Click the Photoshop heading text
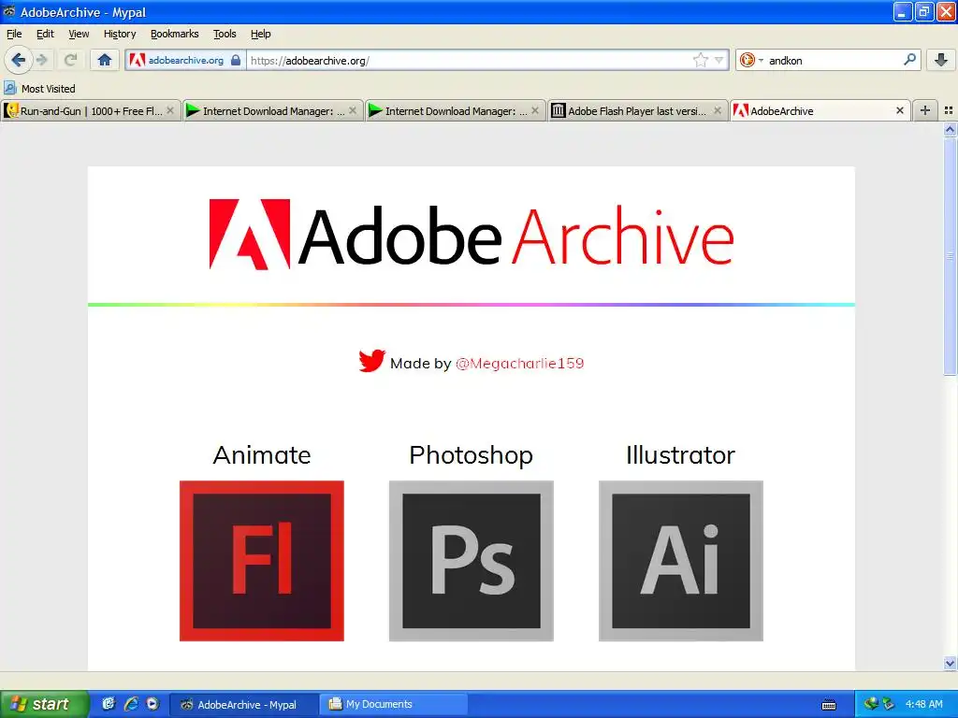The height and width of the screenshot is (718, 958). pyautogui.click(x=472, y=455)
